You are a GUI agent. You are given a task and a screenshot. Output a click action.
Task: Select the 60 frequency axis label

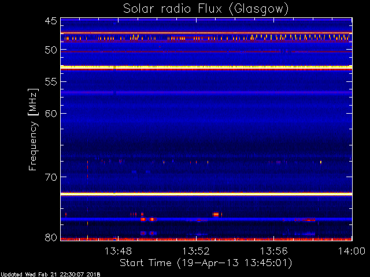(x=51, y=114)
